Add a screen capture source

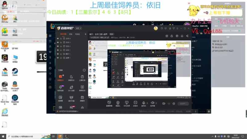point(109,104)
